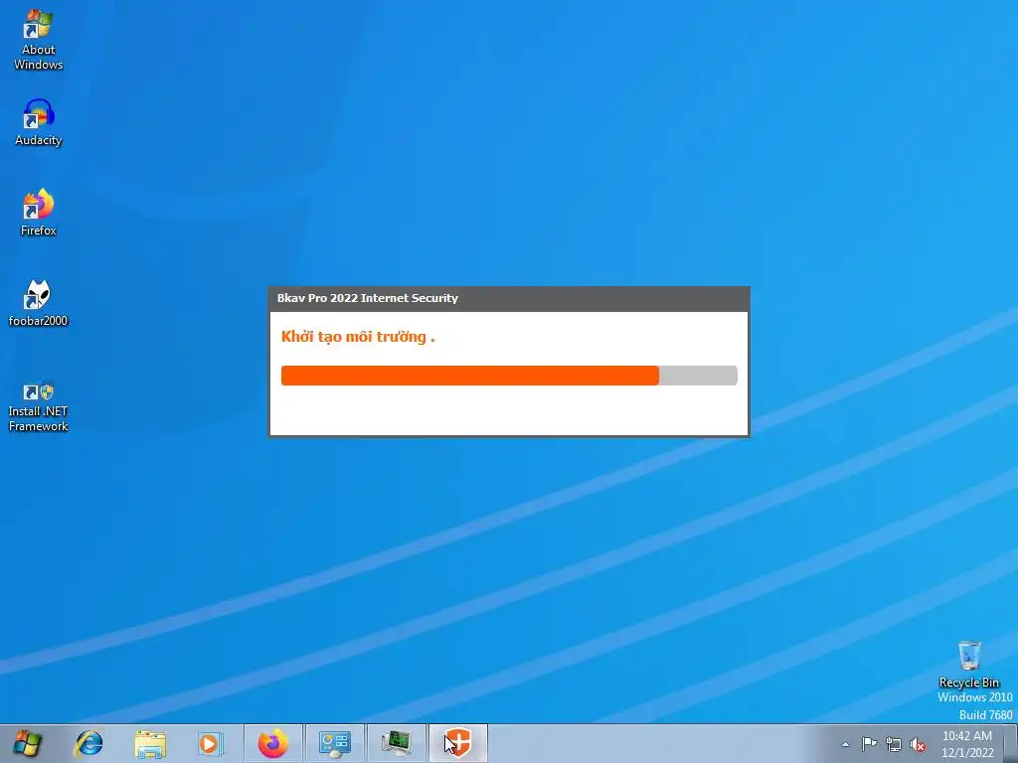
Task: Show hidden system tray icons
Action: (x=845, y=744)
